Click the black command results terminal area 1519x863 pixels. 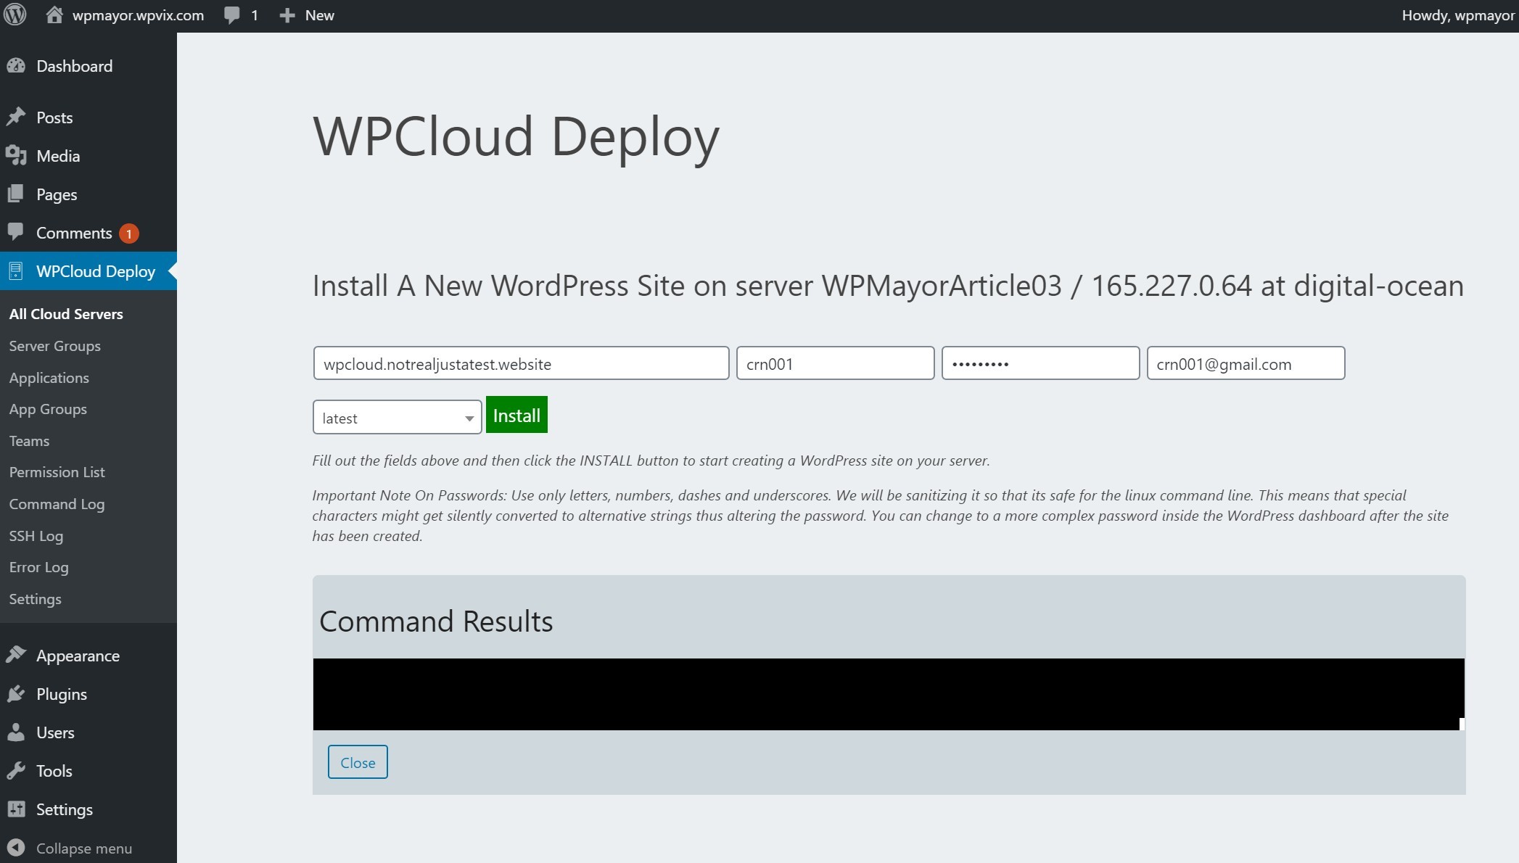pos(889,694)
